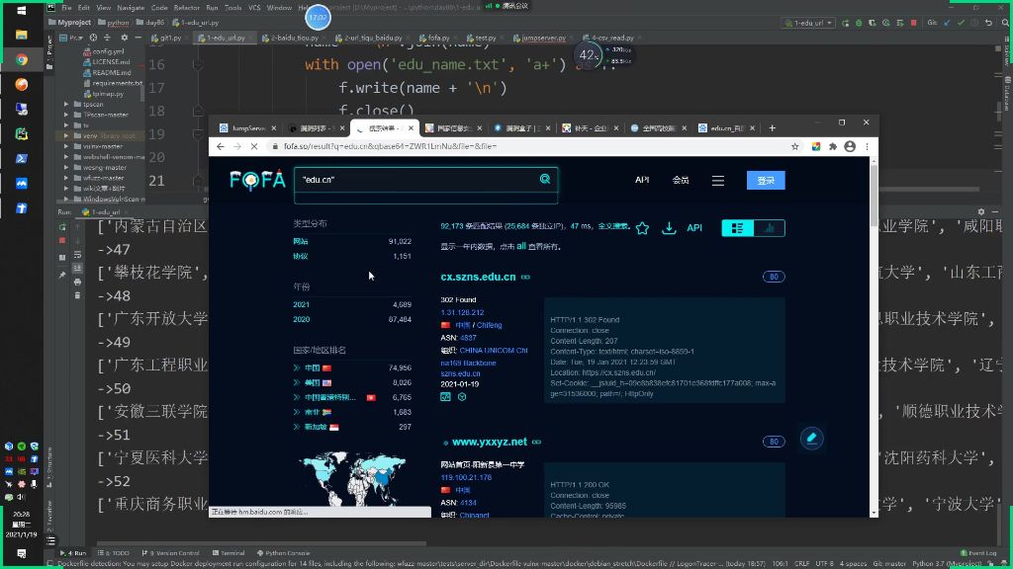This screenshot has height=569, width=1013.
Task: Expand tpscan folder in project tree
Action: [66, 104]
